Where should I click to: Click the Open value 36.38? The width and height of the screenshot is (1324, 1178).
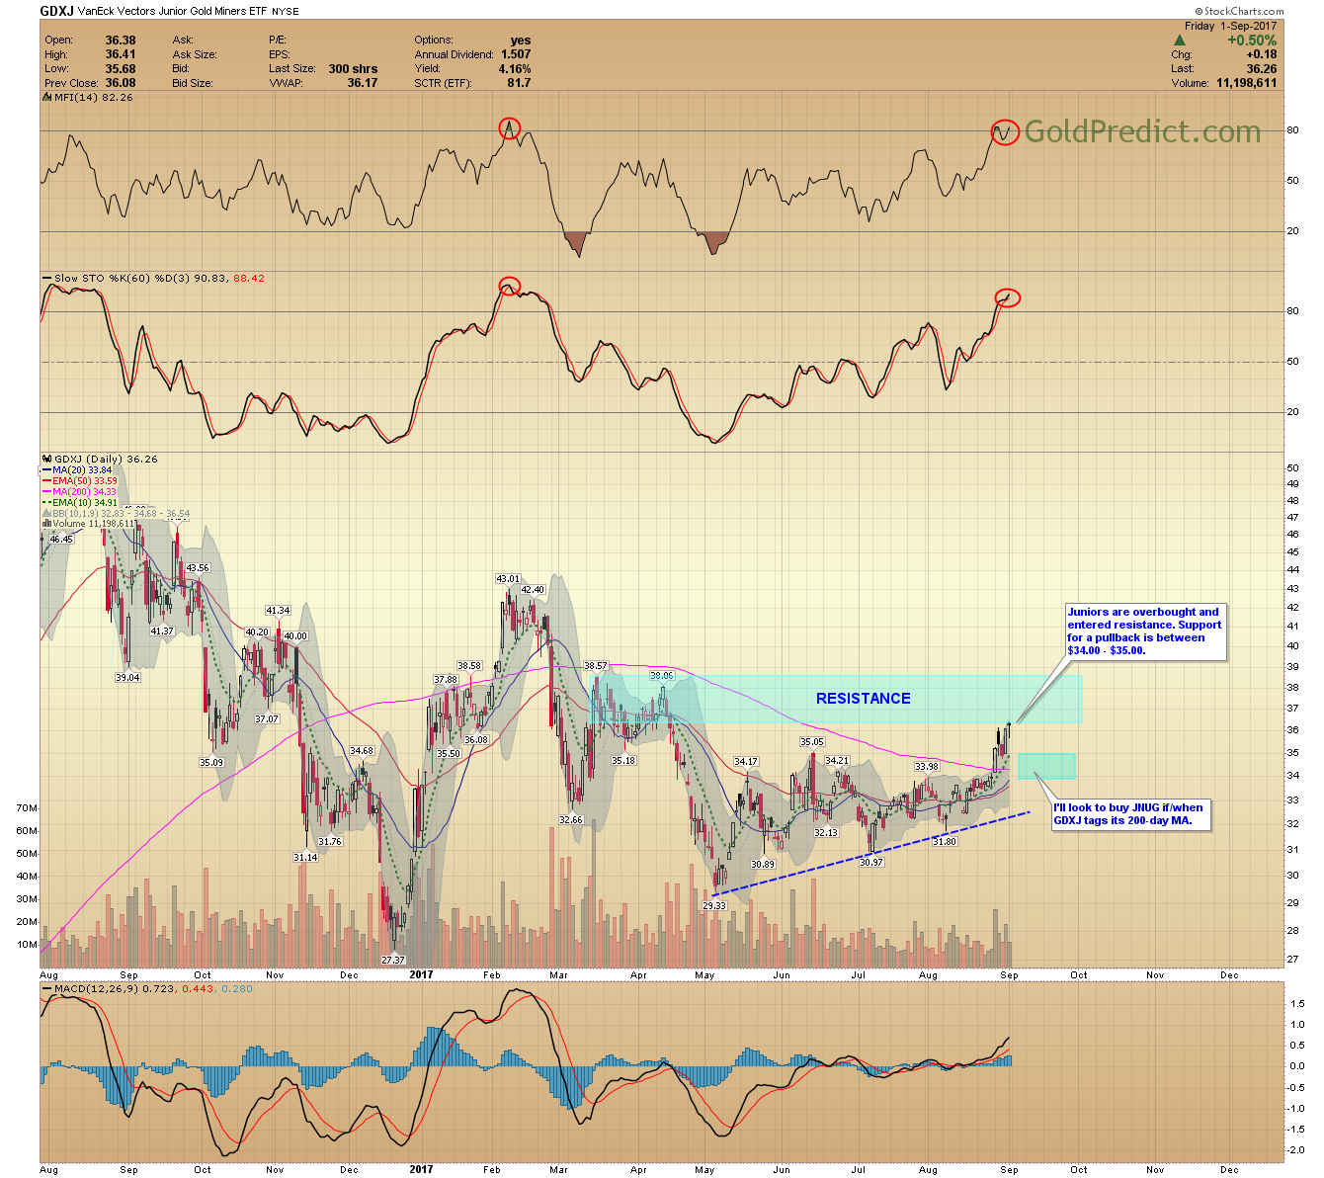click(x=121, y=41)
